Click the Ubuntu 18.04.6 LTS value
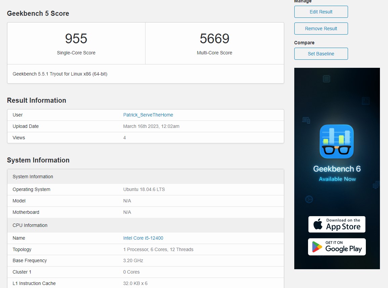This screenshot has height=288, width=388. tap(144, 190)
